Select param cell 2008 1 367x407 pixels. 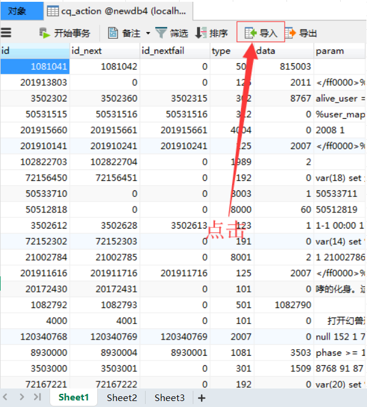click(340, 130)
